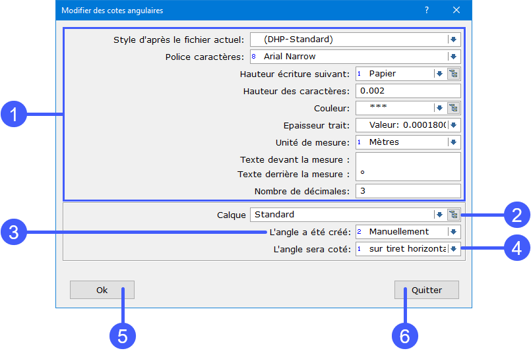Click tree icon beside Hauteur écriture suivant

[x=453, y=74]
